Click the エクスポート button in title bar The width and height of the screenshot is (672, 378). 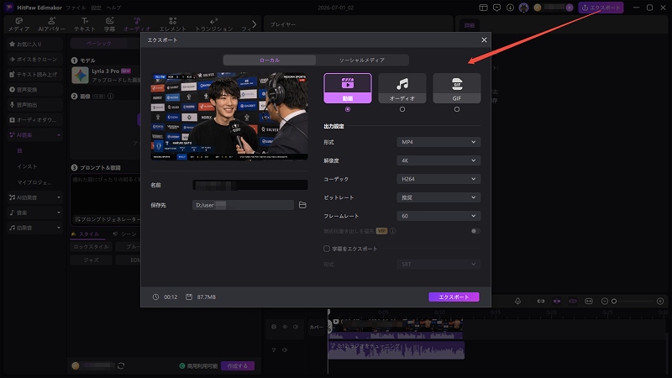point(601,8)
